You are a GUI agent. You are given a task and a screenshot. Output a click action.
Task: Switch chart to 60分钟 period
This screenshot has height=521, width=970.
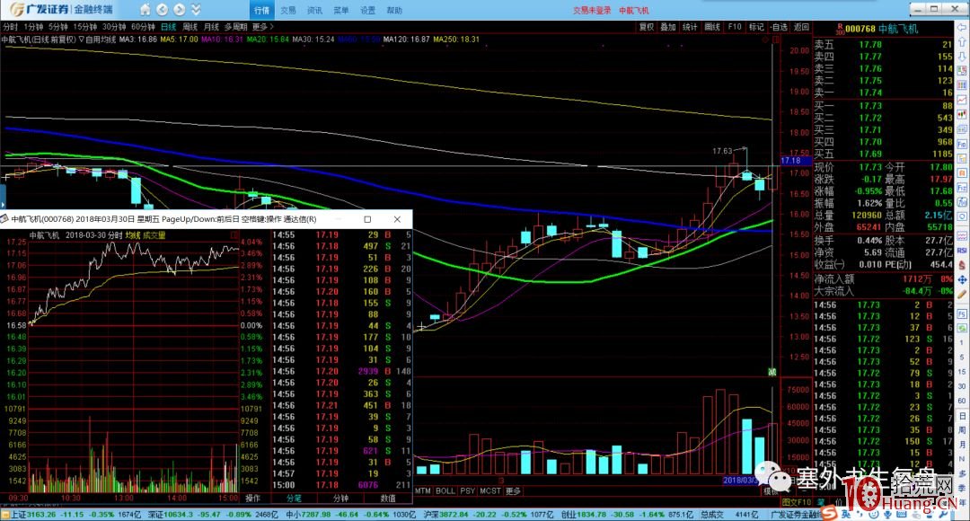[143, 27]
